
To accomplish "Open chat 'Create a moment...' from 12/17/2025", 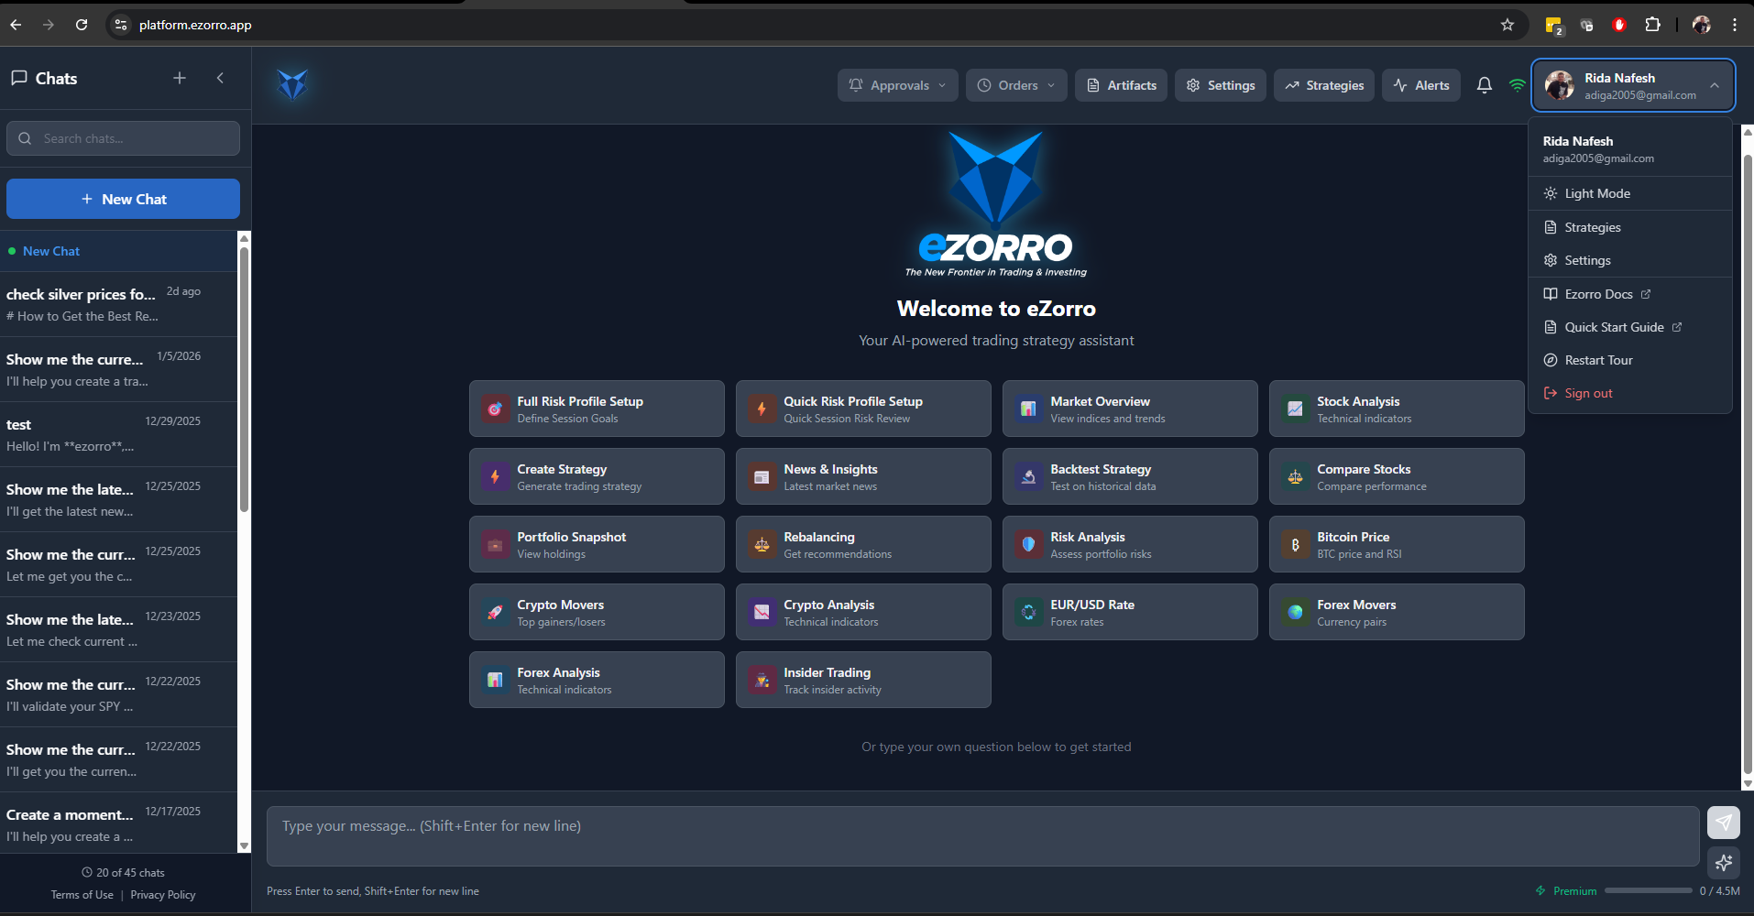I will click(119, 823).
